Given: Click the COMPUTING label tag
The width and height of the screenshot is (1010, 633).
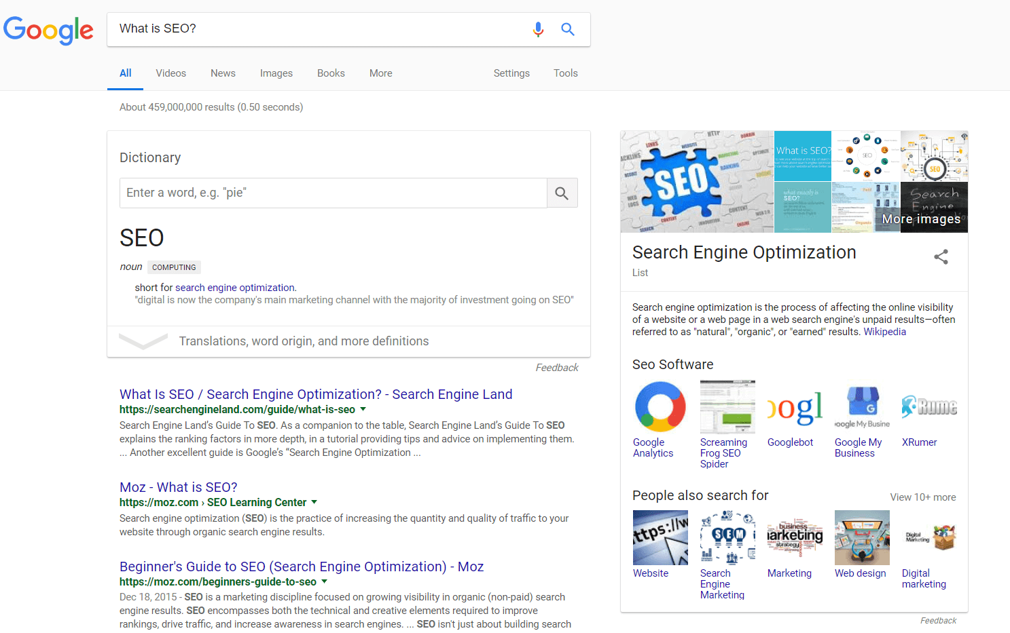Looking at the screenshot, I should pyautogui.click(x=174, y=267).
